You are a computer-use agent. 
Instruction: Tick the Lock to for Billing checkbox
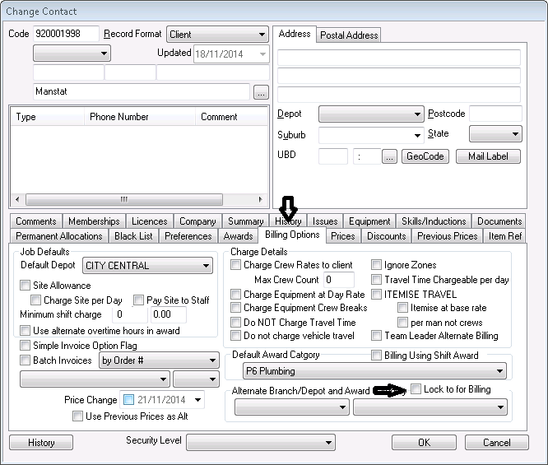(x=416, y=389)
